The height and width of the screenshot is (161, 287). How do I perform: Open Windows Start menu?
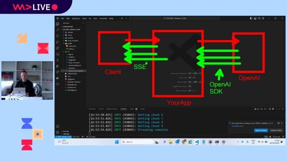(x=117, y=142)
